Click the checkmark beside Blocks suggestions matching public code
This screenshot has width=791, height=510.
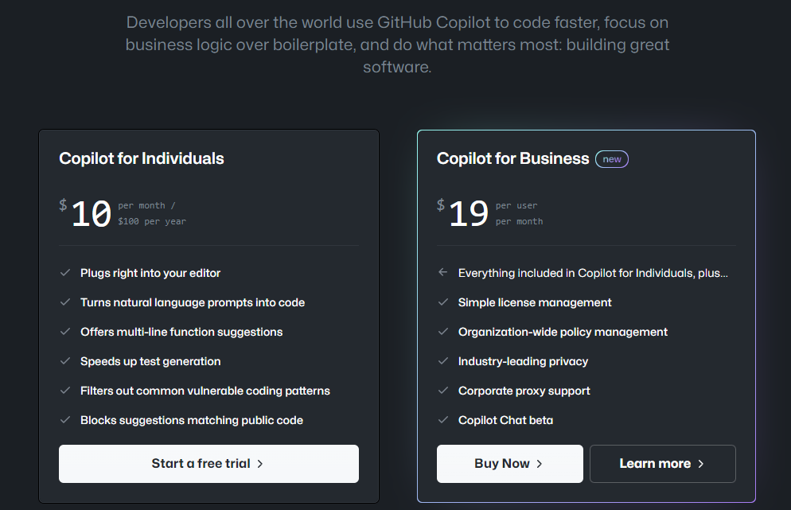tap(65, 420)
